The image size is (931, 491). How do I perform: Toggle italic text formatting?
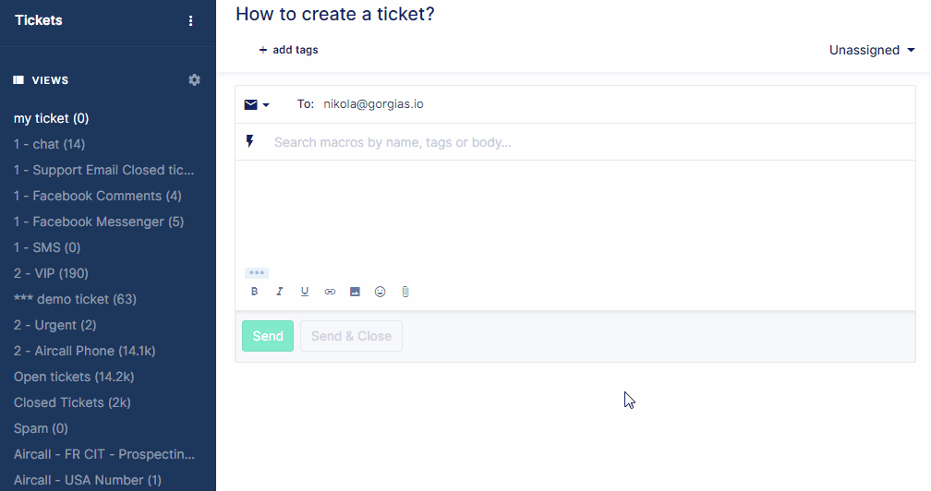(280, 292)
